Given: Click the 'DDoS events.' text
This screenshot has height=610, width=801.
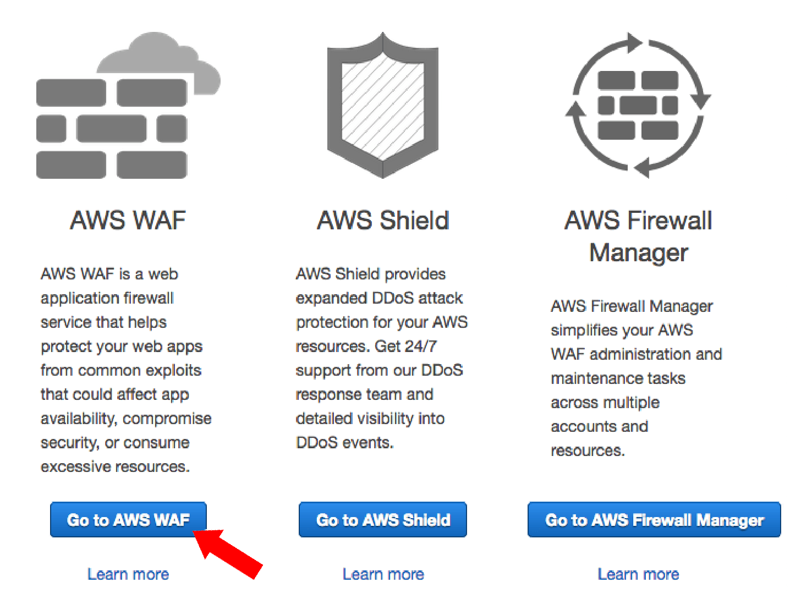Looking at the screenshot, I should pyautogui.click(x=344, y=443).
